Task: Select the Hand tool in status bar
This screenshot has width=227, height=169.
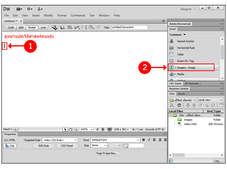Action: click(x=71, y=129)
